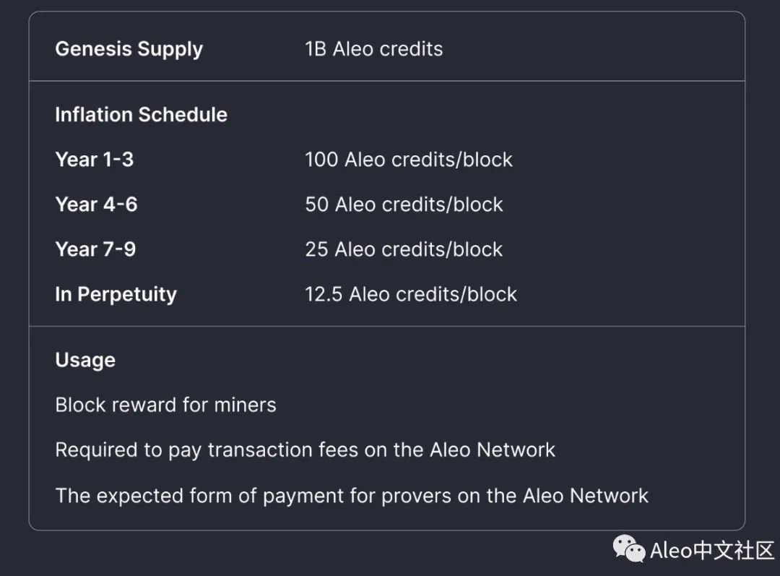Click the 100 Aleo credits/block value
This screenshot has height=576, width=780.
coord(408,160)
